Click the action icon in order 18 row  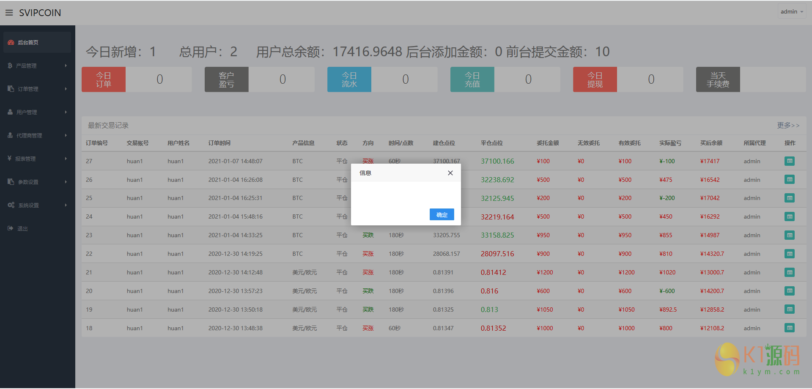point(789,328)
